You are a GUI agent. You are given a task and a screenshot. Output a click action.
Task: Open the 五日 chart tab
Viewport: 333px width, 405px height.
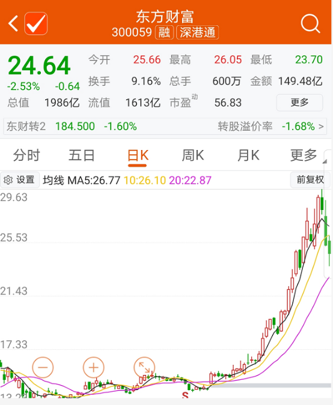(82, 155)
